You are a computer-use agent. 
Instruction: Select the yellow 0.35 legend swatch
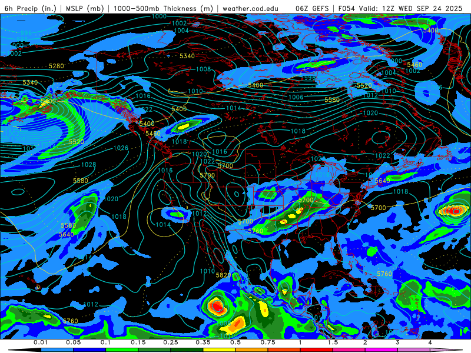coord(219,350)
